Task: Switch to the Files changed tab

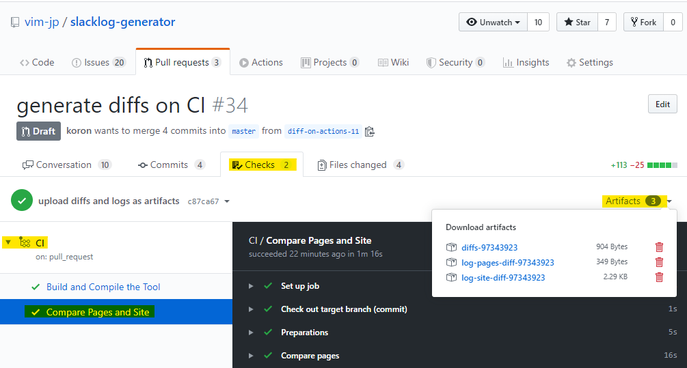Action: pos(360,165)
